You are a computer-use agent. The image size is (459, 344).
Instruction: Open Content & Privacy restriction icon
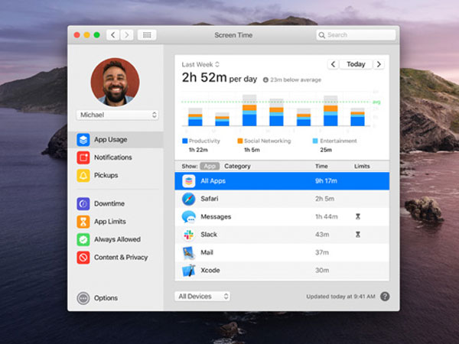point(83,258)
